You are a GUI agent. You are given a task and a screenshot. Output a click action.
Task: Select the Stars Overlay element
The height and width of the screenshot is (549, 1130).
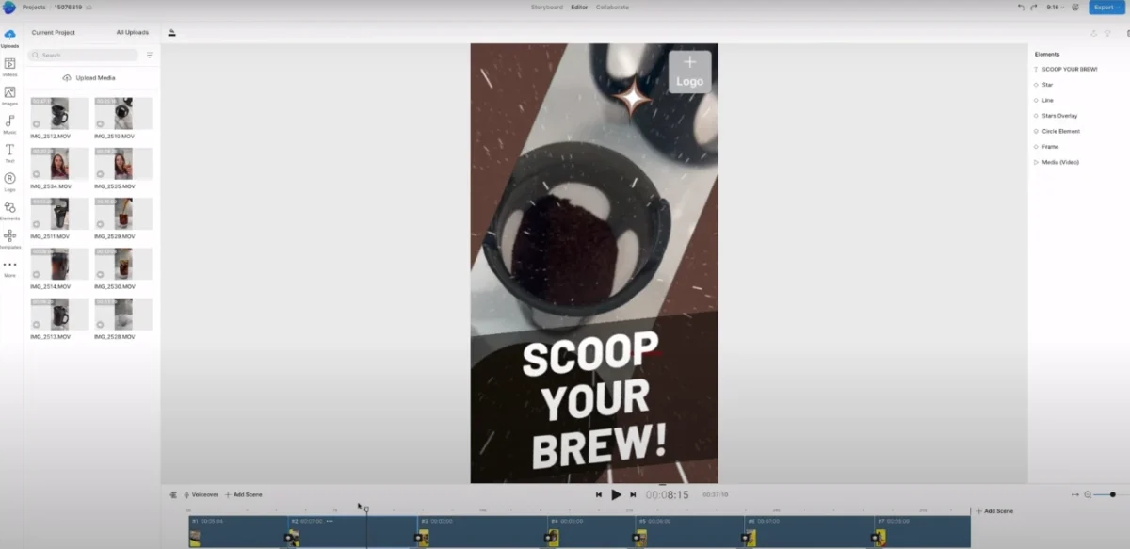[1059, 116]
